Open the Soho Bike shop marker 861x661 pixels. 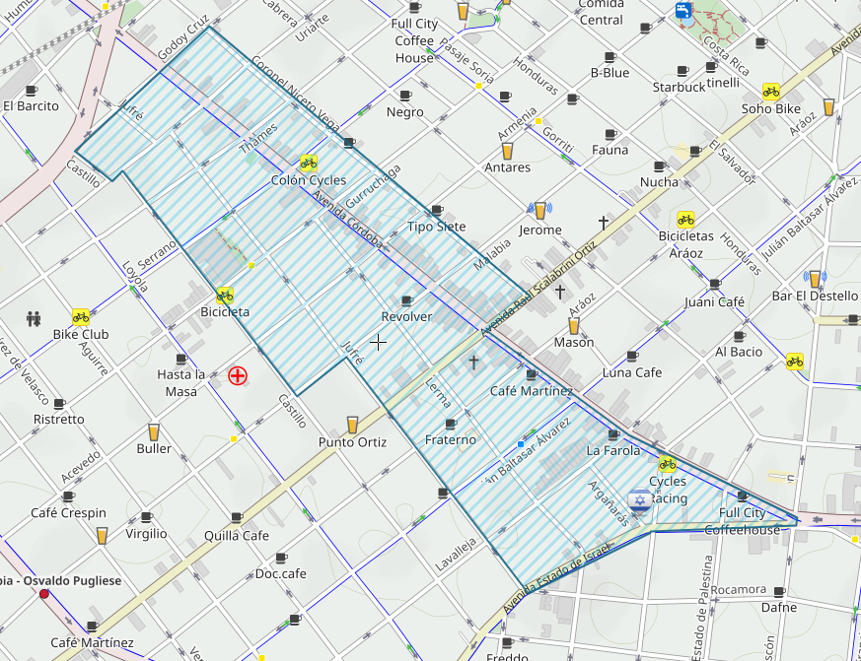click(771, 92)
